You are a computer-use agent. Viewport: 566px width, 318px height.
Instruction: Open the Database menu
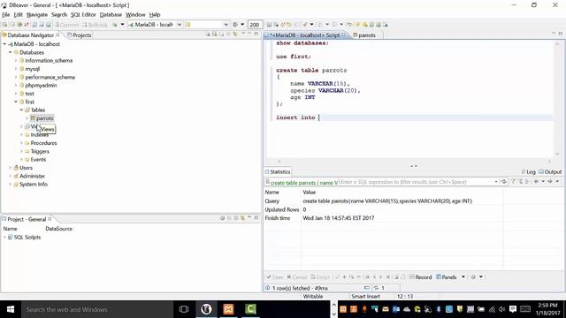111,15
